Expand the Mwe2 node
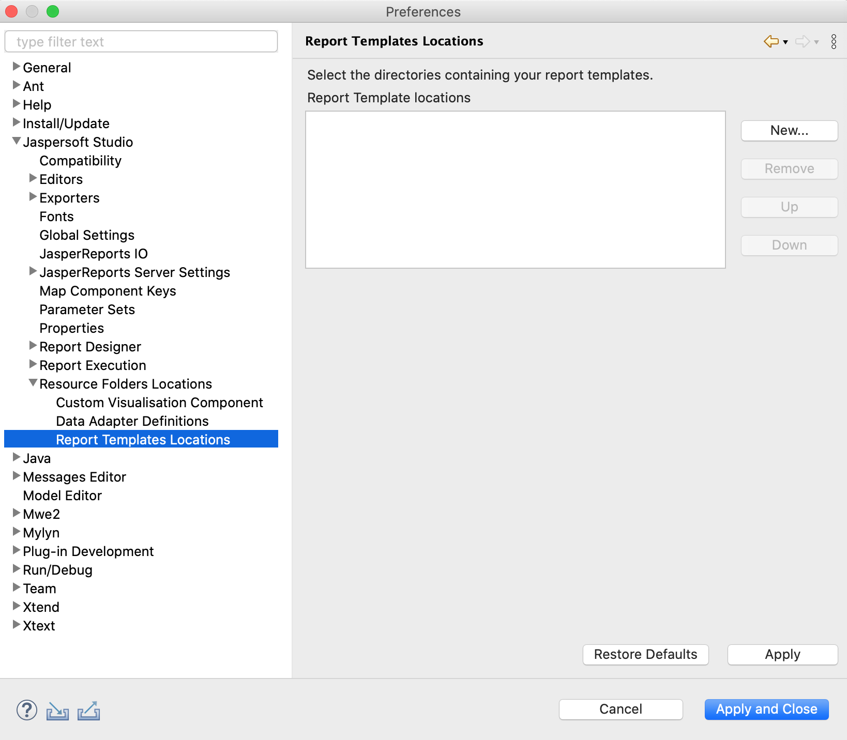The height and width of the screenshot is (740, 847). pos(17,513)
